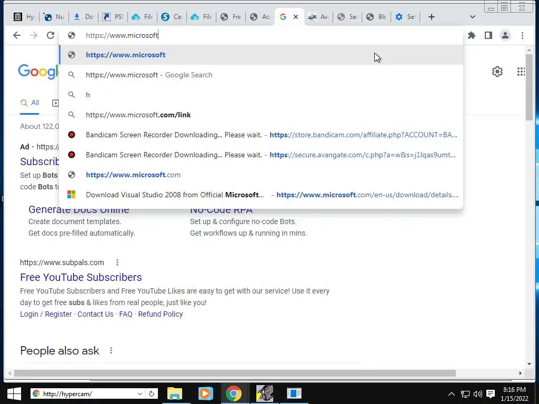
Task: Show hidden system tray icons
Action: (x=452, y=394)
